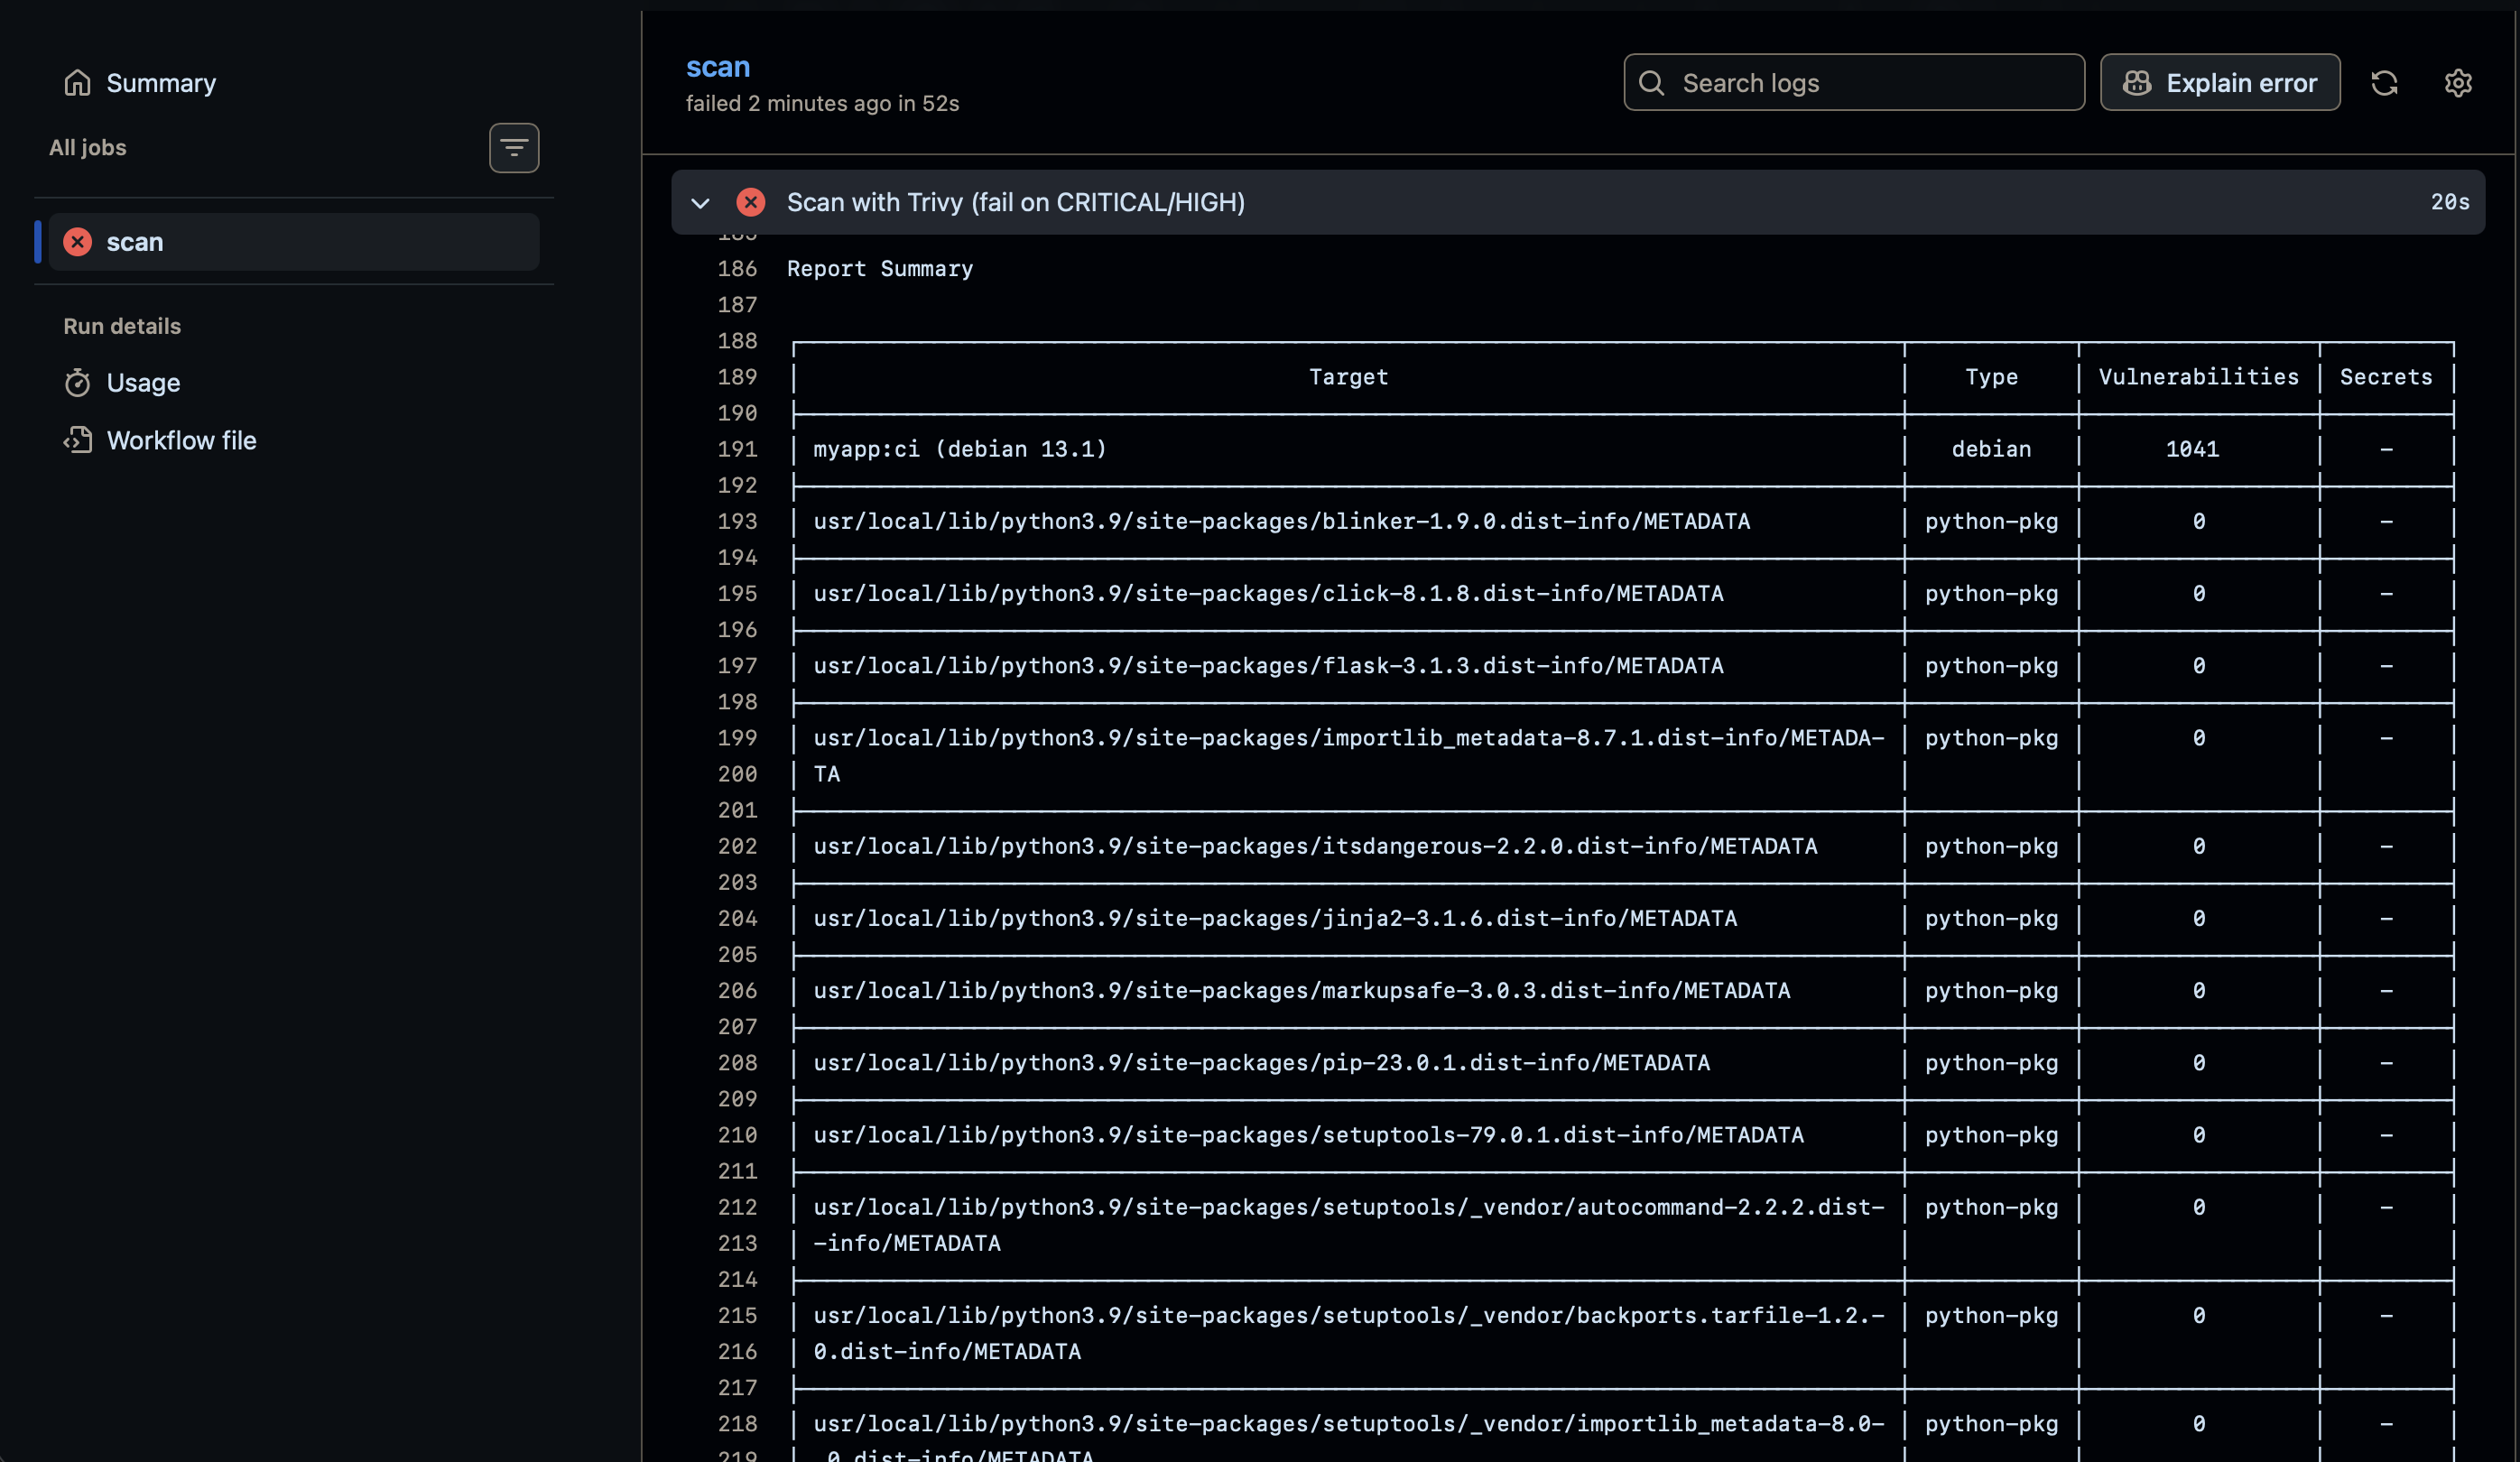This screenshot has height=1462, width=2520.
Task: Click the 1041 vulnerabilities count
Action: tap(2193, 450)
